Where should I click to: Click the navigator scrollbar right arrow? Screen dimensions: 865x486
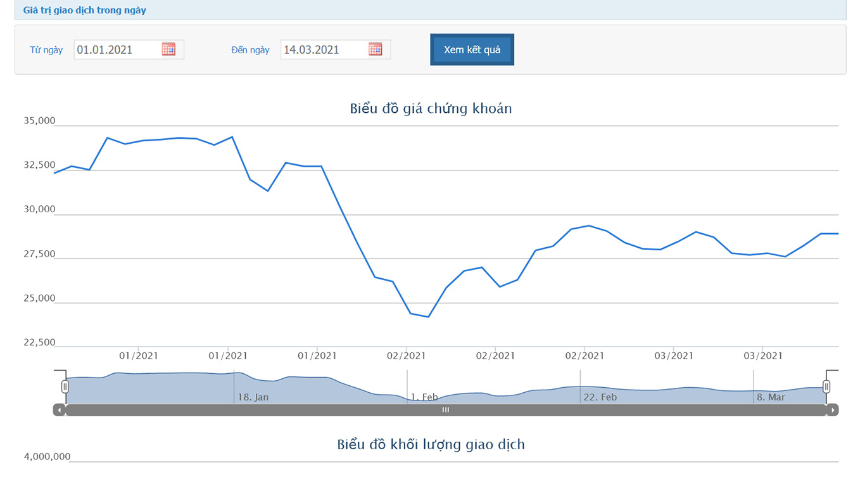click(833, 410)
